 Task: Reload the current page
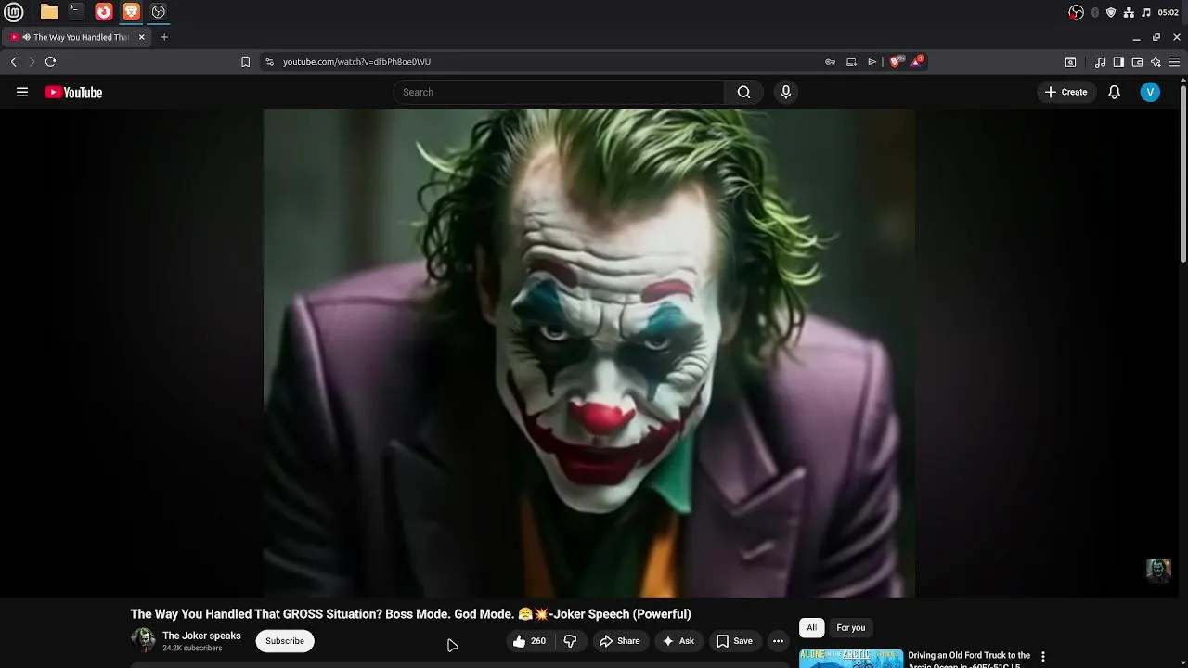(x=51, y=62)
